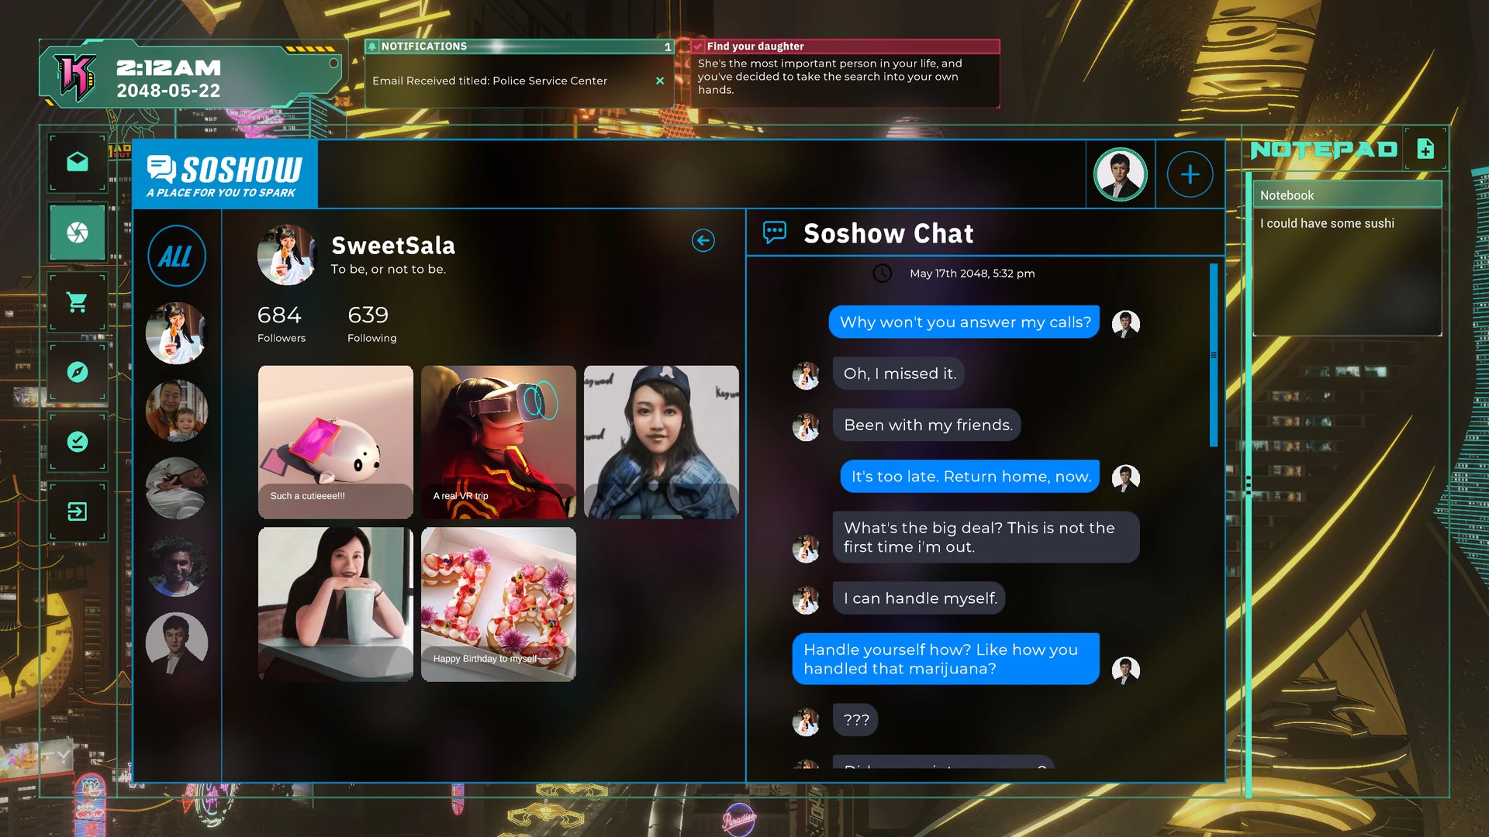Open the 'A real VR trip' photo
This screenshot has width=1489, height=837.
[x=498, y=441]
